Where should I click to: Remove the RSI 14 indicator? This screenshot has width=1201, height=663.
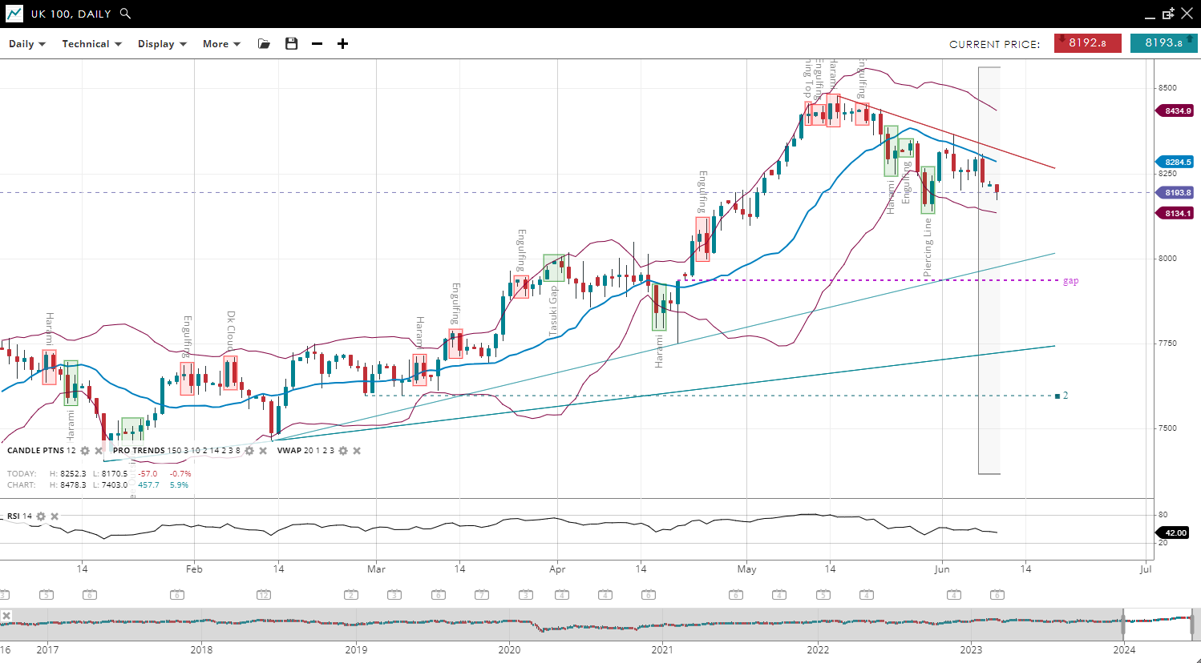[x=55, y=516]
